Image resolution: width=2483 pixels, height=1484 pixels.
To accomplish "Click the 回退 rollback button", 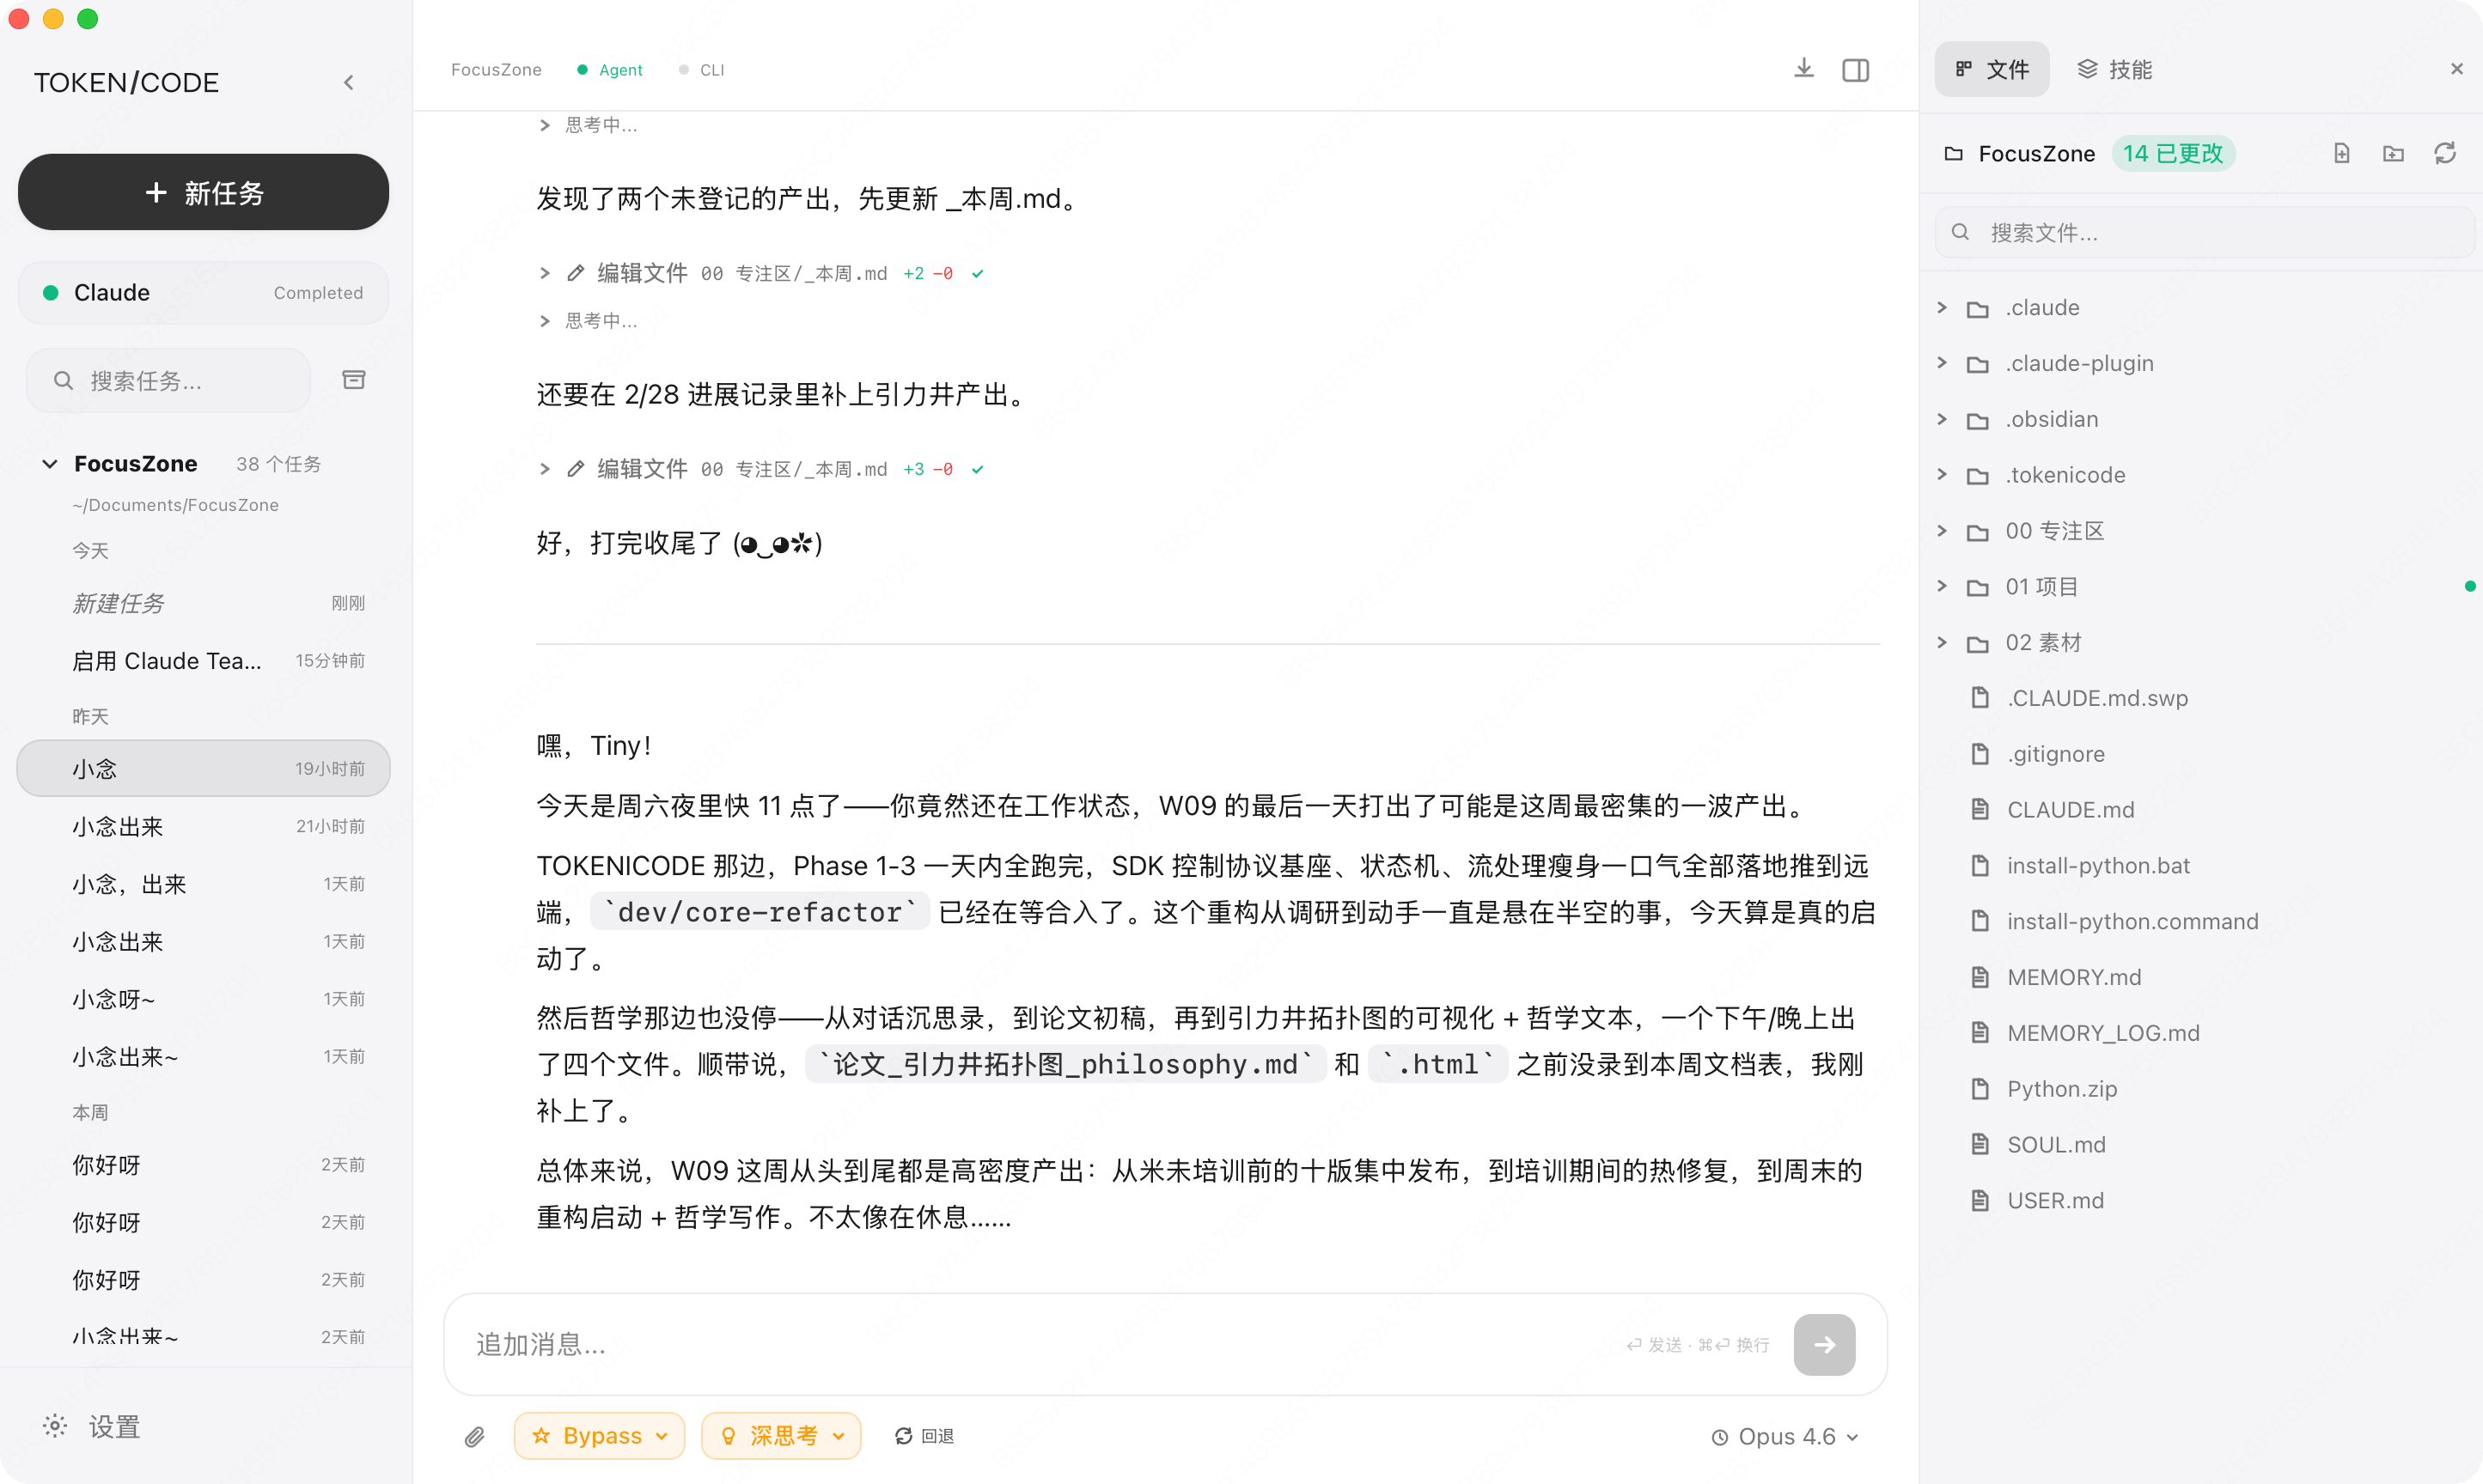I will 924,1436.
